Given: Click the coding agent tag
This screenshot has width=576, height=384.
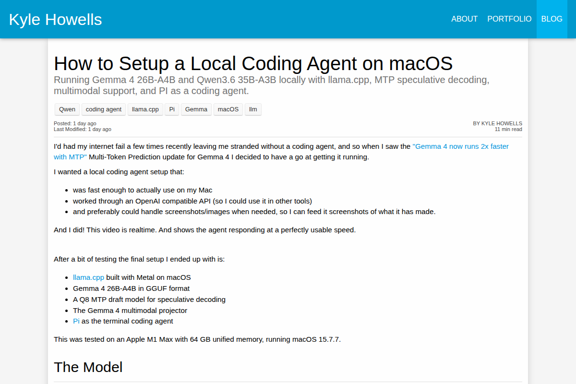Looking at the screenshot, I should click(x=104, y=109).
